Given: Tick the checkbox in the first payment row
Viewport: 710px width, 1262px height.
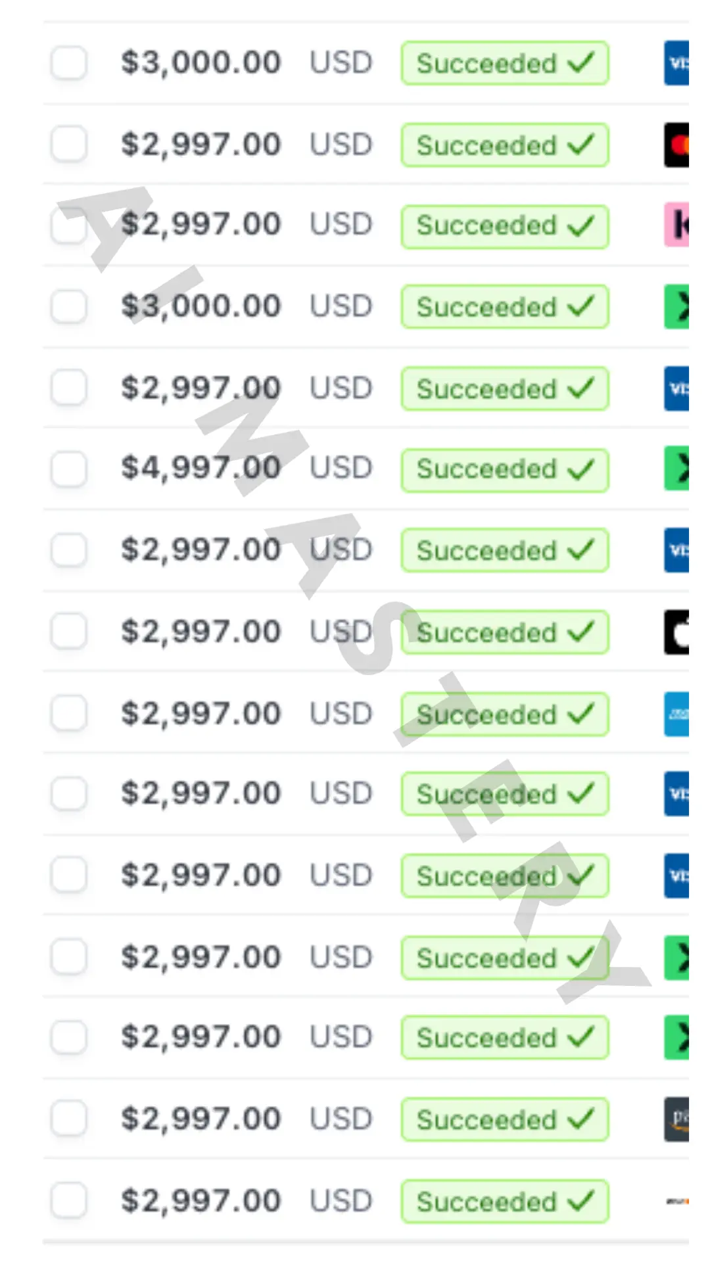Looking at the screenshot, I should pyautogui.click(x=69, y=63).
